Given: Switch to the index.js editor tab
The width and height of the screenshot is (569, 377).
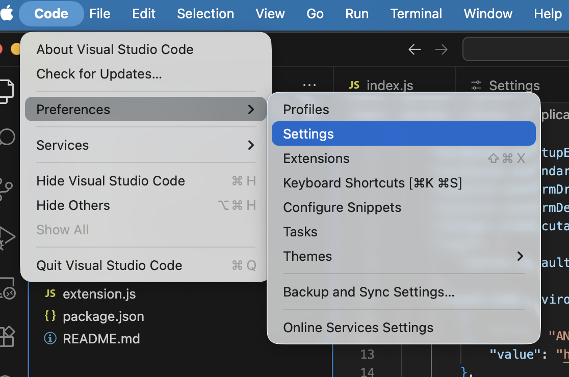Looking at the screenshot, I should 389,86.
